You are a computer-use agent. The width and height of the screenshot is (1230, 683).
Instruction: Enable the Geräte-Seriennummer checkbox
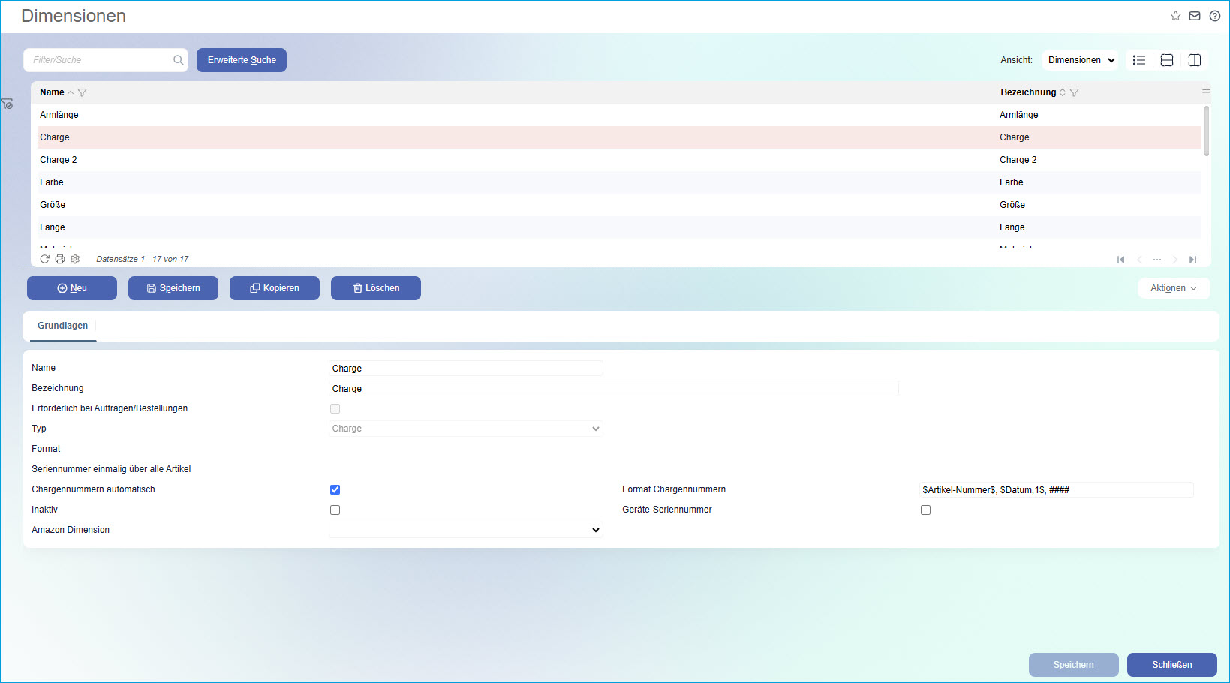point(926,510)
